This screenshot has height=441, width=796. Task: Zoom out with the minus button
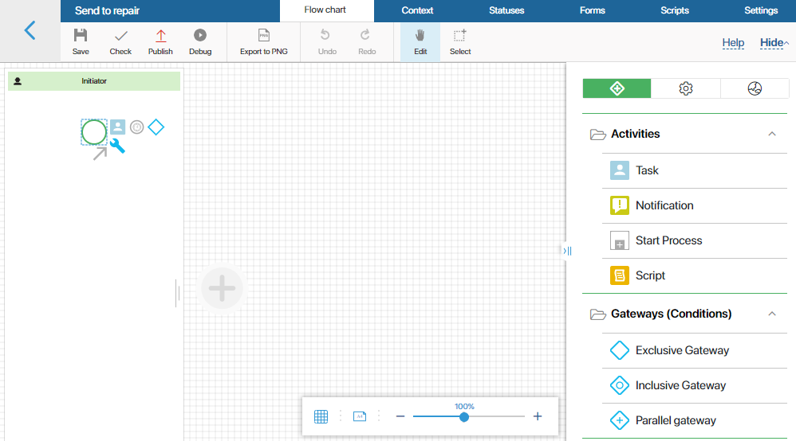[x=400, y=416]
